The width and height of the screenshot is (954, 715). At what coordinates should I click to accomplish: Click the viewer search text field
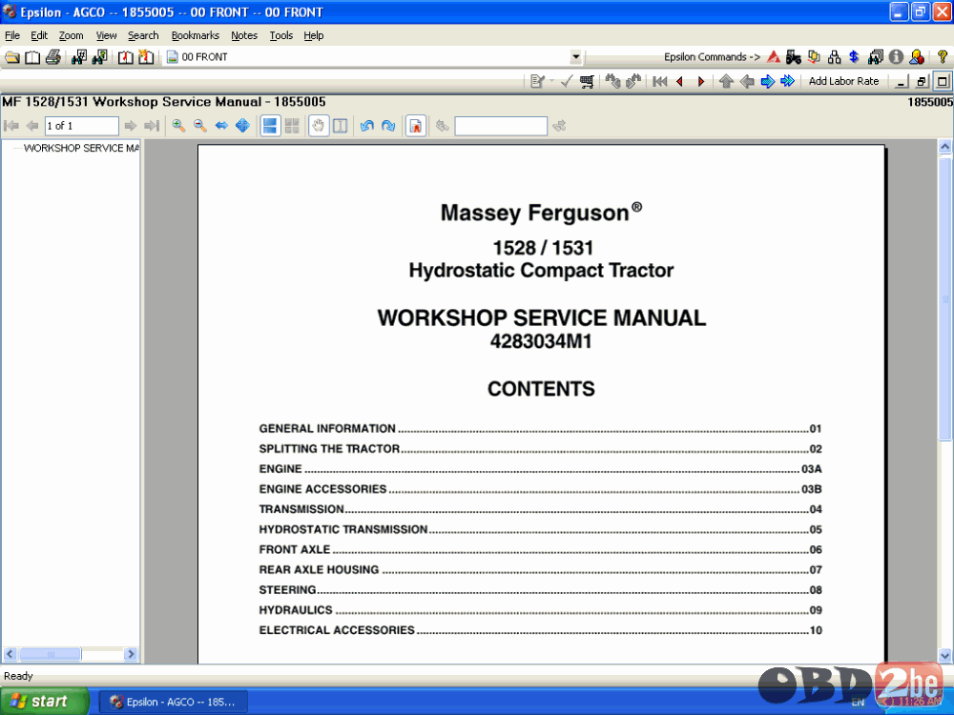(x=501, y=126)
